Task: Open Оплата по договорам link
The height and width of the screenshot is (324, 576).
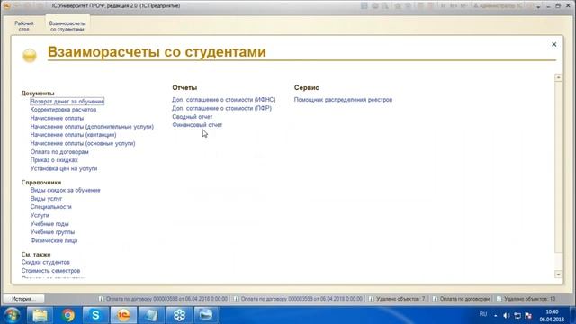Action: 59,152
